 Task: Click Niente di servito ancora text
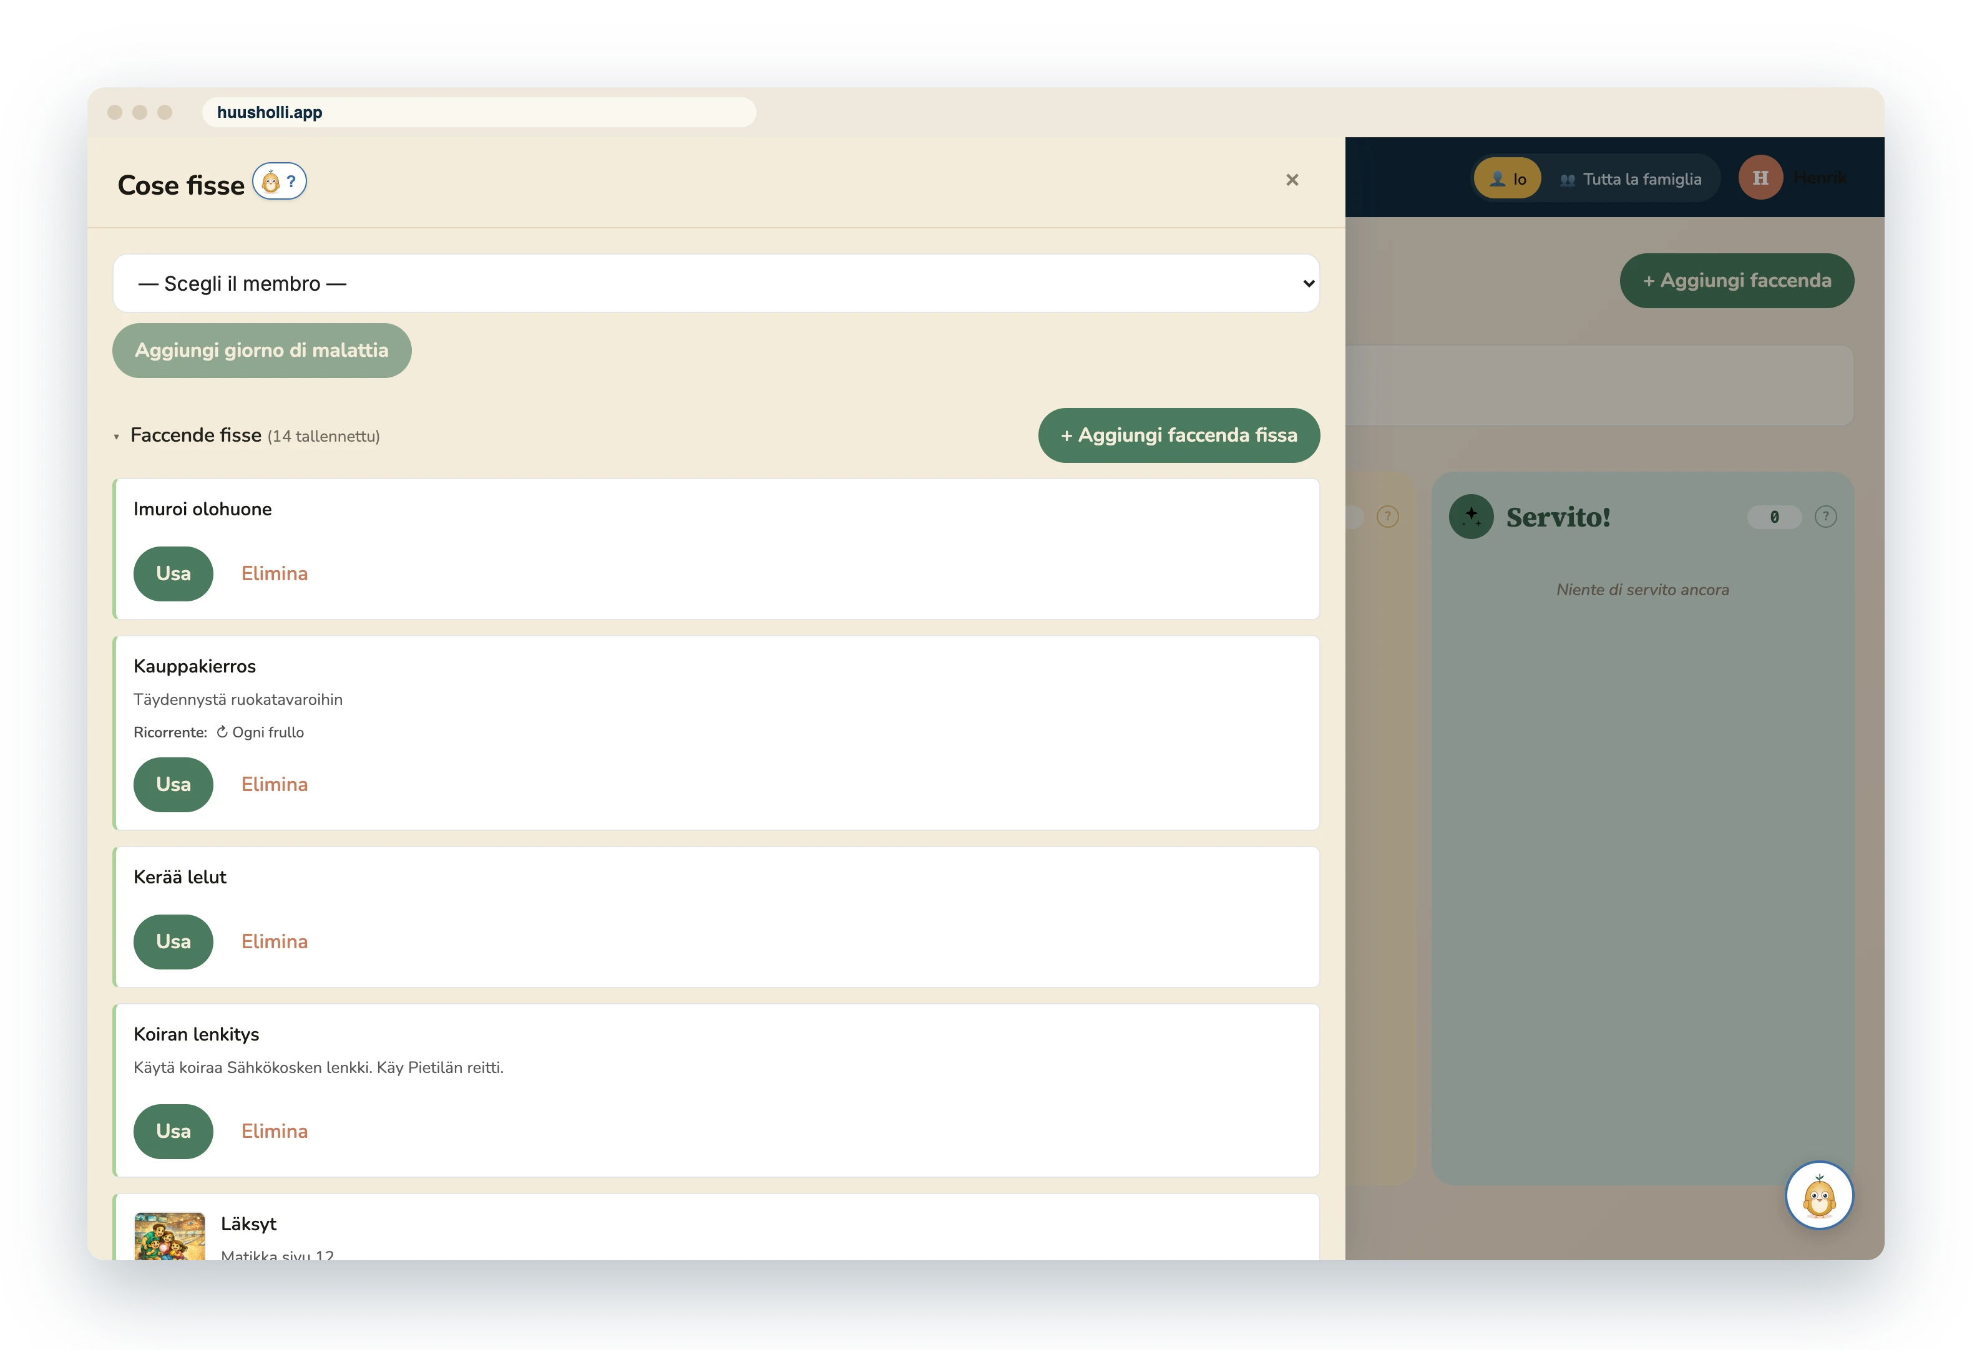tap(1642, 590)
